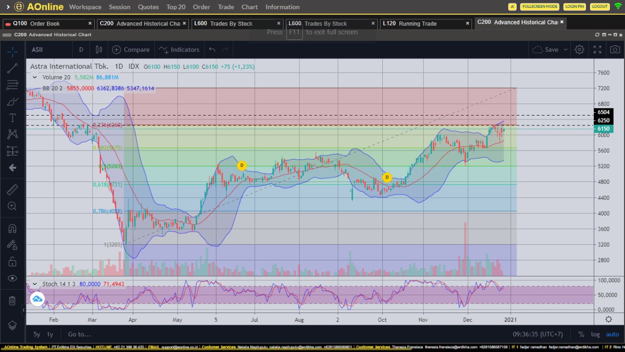Viewport: 625px width, 352px height.
Task: Hide all drawings with the eye icon
Action: (x=13, y=278)
